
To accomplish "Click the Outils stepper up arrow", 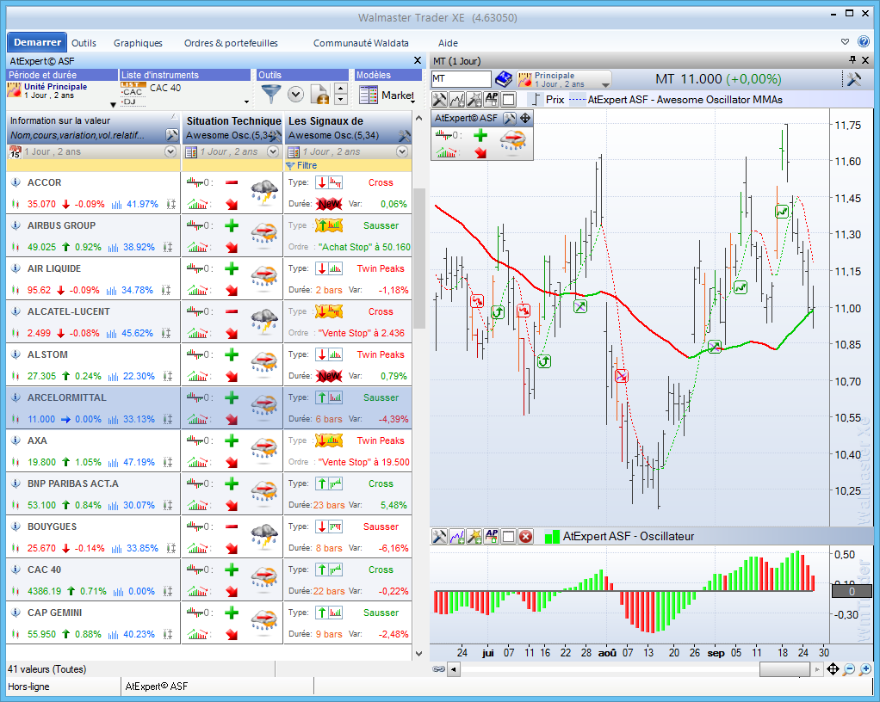I will pyautogui.click(x=340, y=89).
